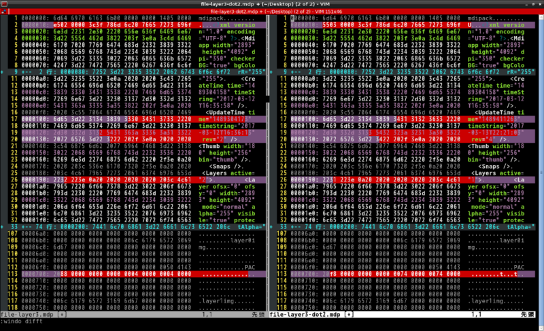Viewport: 544px width, 331px height.
Task: Click the text me="1489411263" on line 17
Action: tap(494, 119)
